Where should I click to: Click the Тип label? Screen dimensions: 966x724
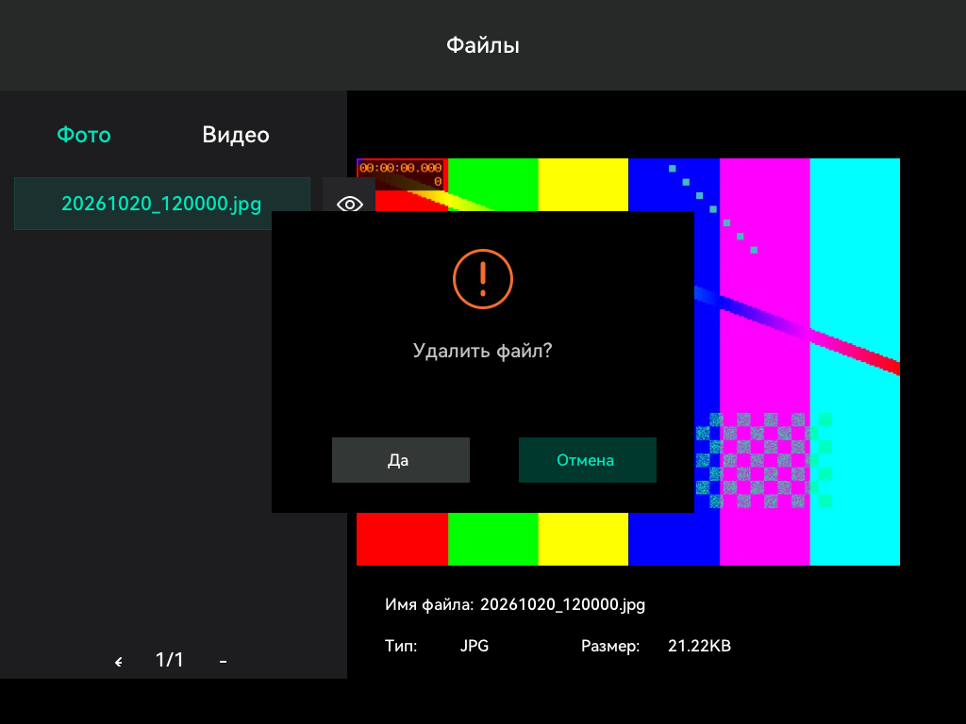click(401, 646)
